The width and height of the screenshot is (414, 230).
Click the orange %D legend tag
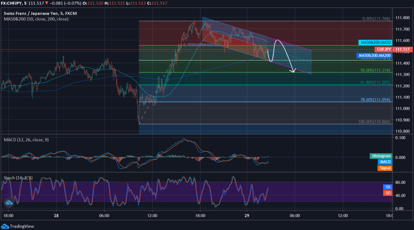(x=388, y=193)
